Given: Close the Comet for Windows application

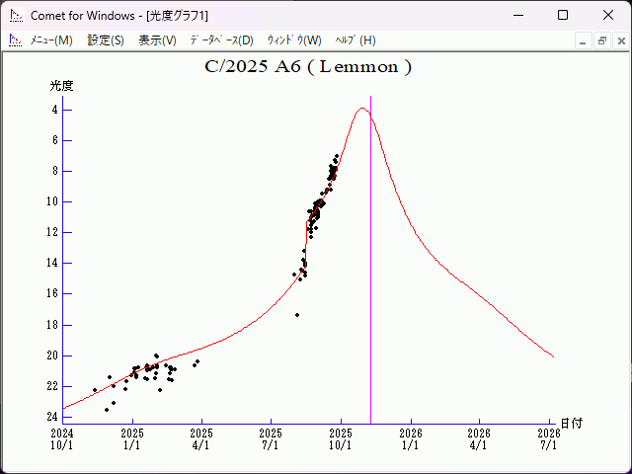Looking at the screenshot, I should (607, 15).
